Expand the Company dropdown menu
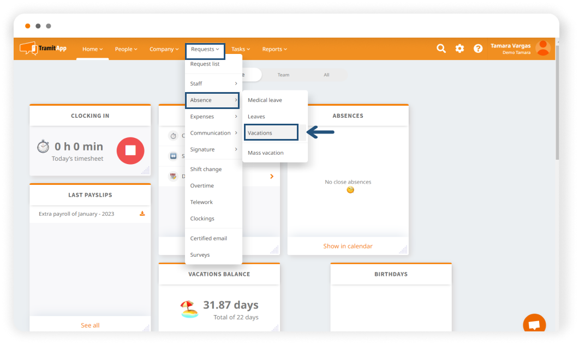Viewport: 579px width, 345px height. pyautogui.click(x=164, y=49)
